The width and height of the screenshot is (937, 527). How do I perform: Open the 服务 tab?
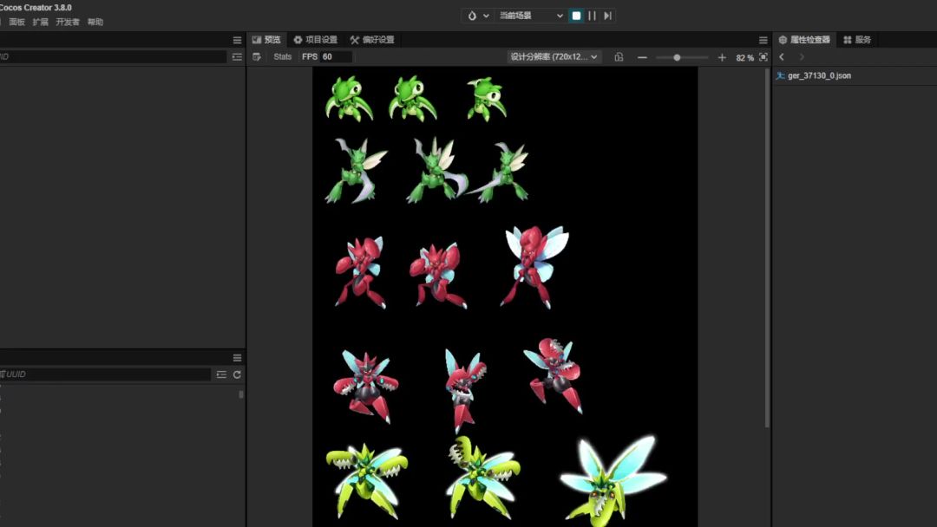coord(857,39)
